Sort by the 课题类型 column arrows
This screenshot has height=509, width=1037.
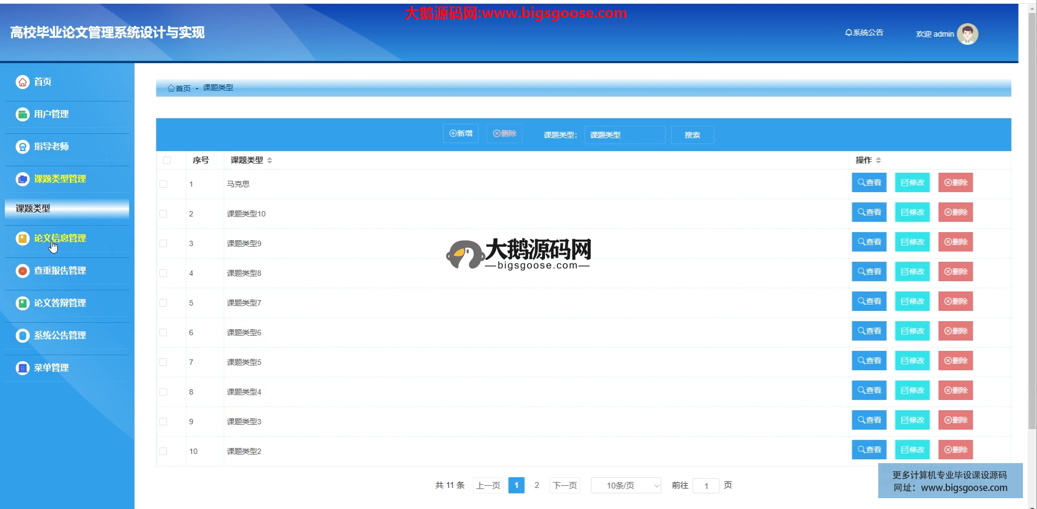[x=270, y=160]
